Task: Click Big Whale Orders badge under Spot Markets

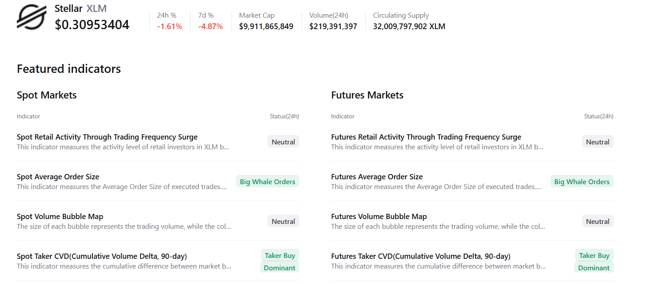Action: click(x=267, y=182)
